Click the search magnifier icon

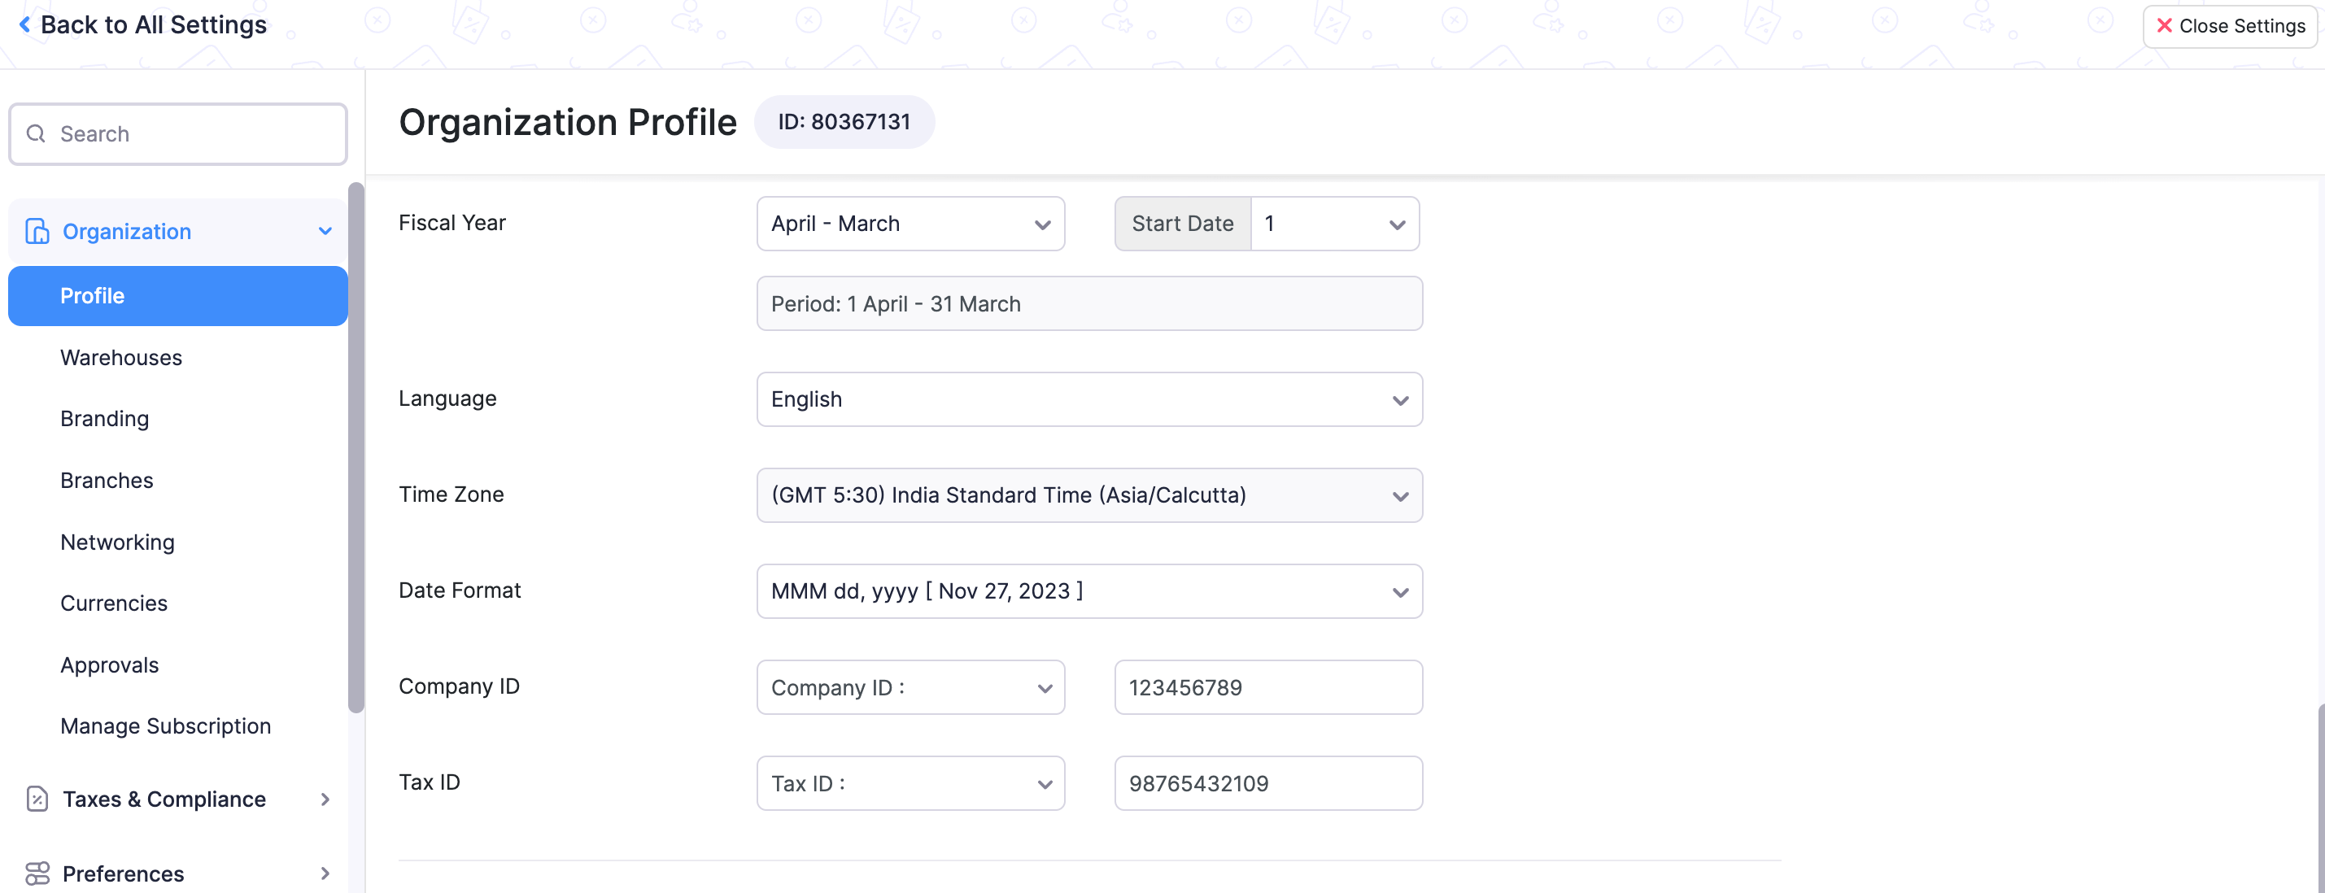click(36, 133)
